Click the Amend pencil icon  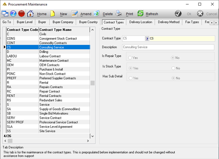tap(74, 14)
